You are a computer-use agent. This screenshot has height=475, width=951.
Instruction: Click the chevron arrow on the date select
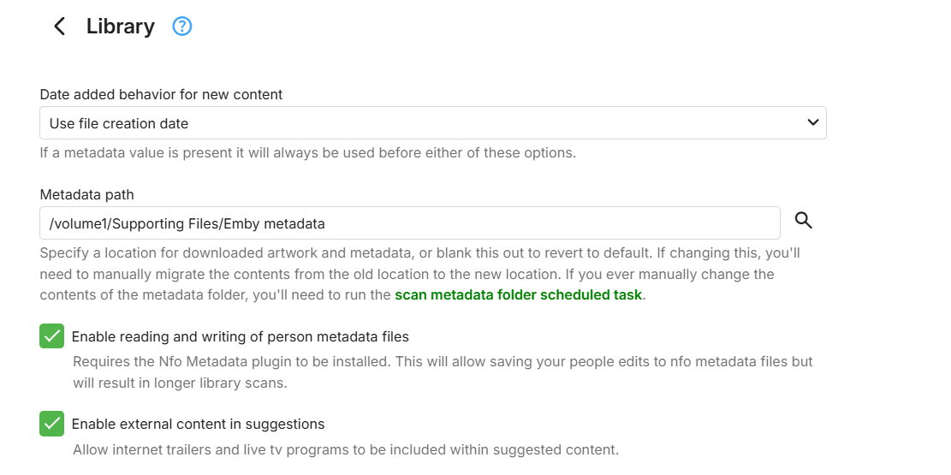point(812,123)
